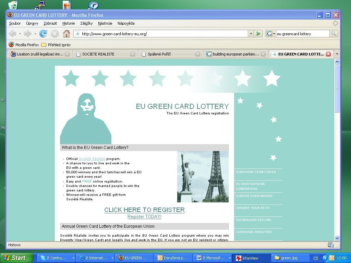
Task: Expand the Microsoft taskbar group arrow
Action: [x=230, y=258]
